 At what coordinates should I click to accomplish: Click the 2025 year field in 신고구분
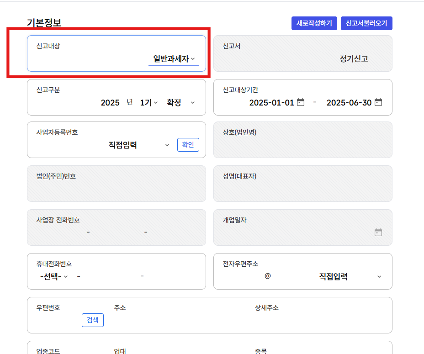click(x=110, y=103)
